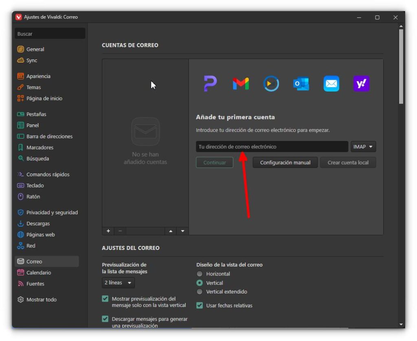Click the Mostrar todo gear icon
The image size is (417, 341).
point(20,300)
